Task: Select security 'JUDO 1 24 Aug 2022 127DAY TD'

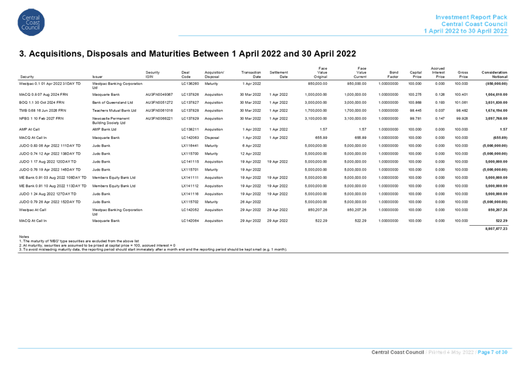Action: [x=48, y=194]
